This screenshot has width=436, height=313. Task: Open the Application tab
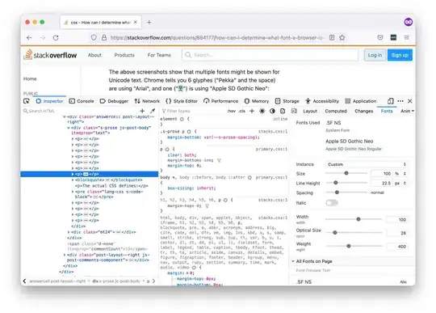click(361, 101)
